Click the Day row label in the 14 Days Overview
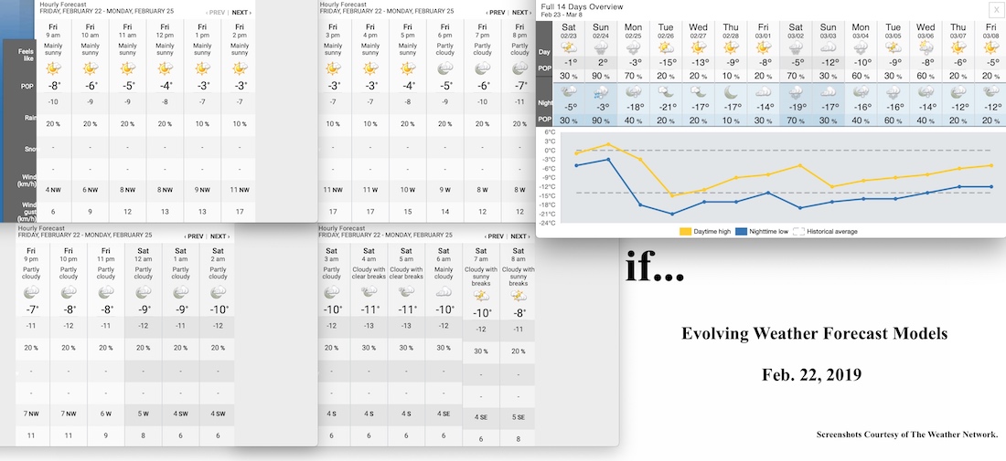The width and height of the screenshot is (1006, 461). coord(543,52)
